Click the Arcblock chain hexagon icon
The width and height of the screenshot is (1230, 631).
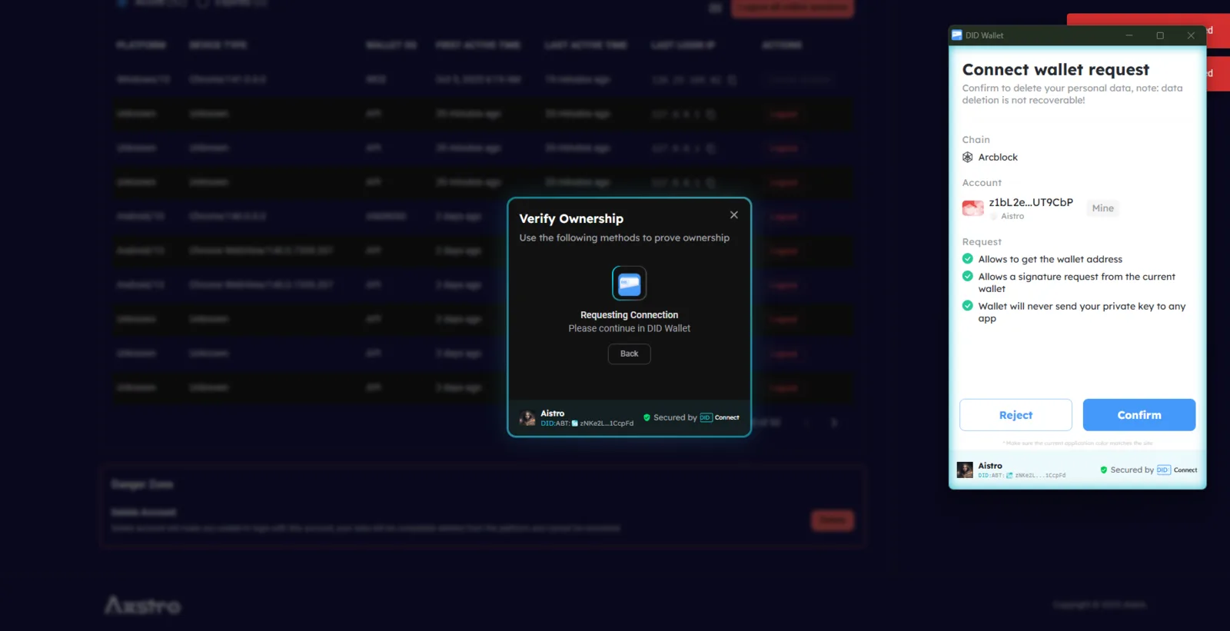[x=968, y=158]
